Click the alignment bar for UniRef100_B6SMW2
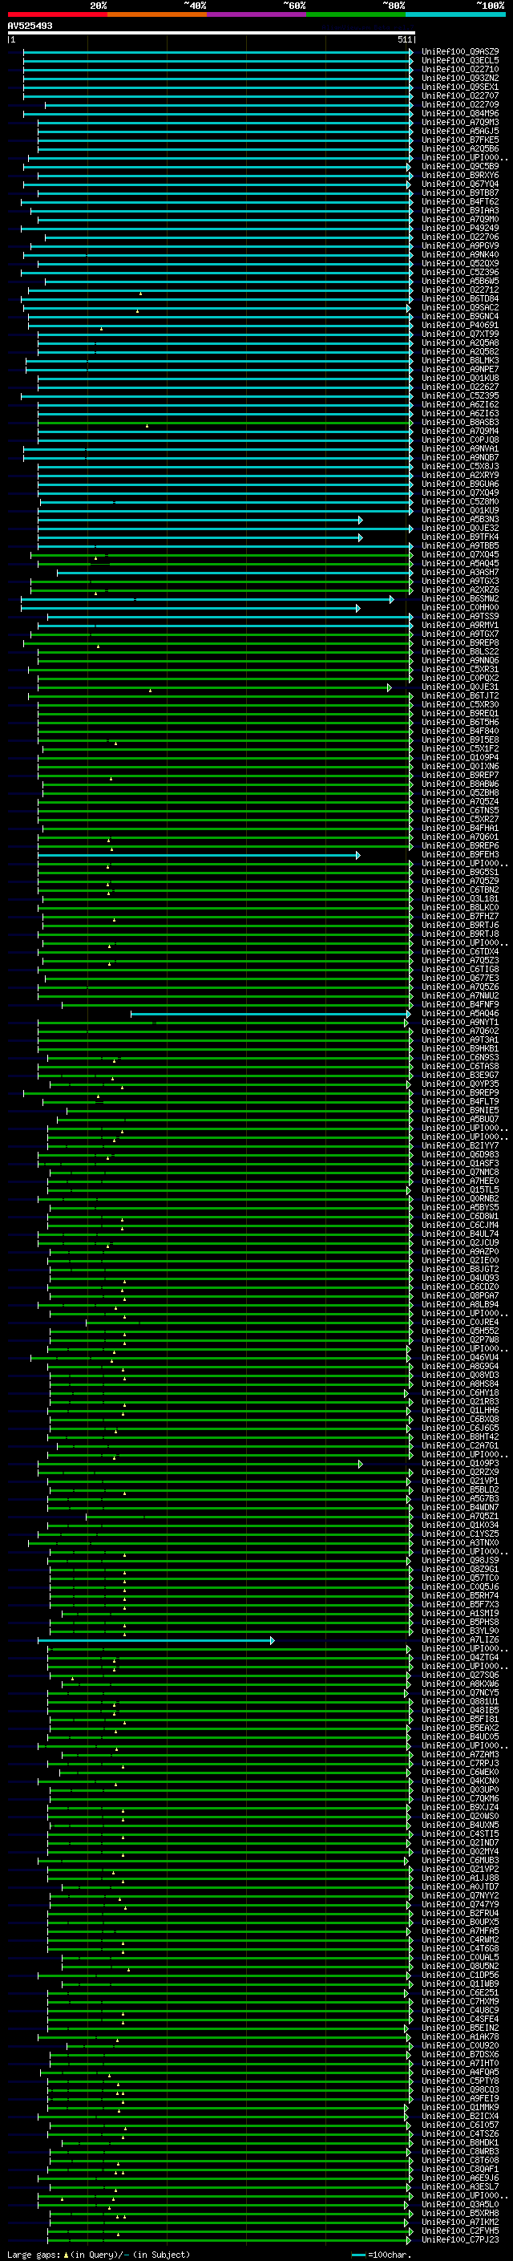513x2261 pixels. coord(208,598)
